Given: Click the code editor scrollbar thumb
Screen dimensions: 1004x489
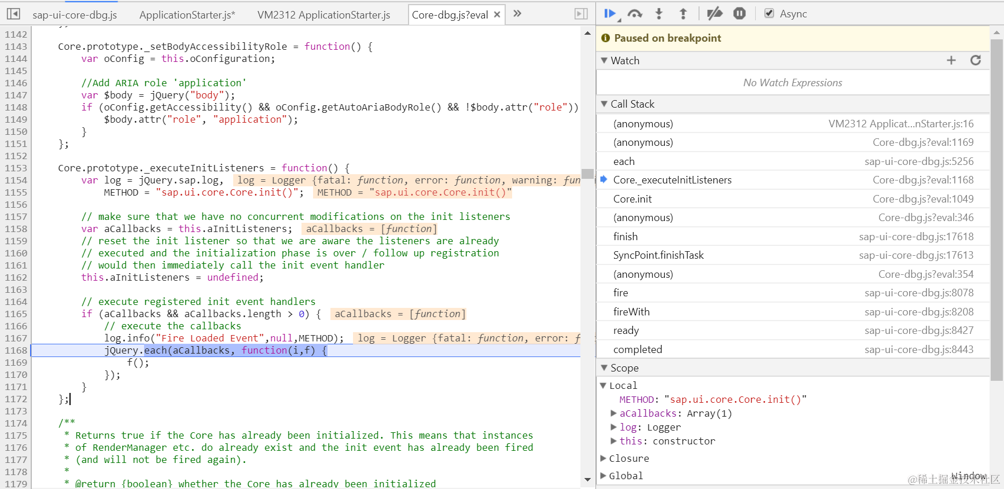Looking at the screenshot, I should pyautogui.click(x=587, y=174).
